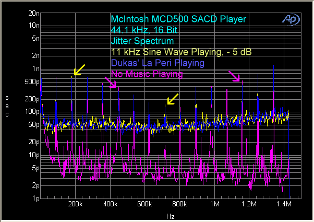Click the '1p' y-axis tick label

coord(35,198)
